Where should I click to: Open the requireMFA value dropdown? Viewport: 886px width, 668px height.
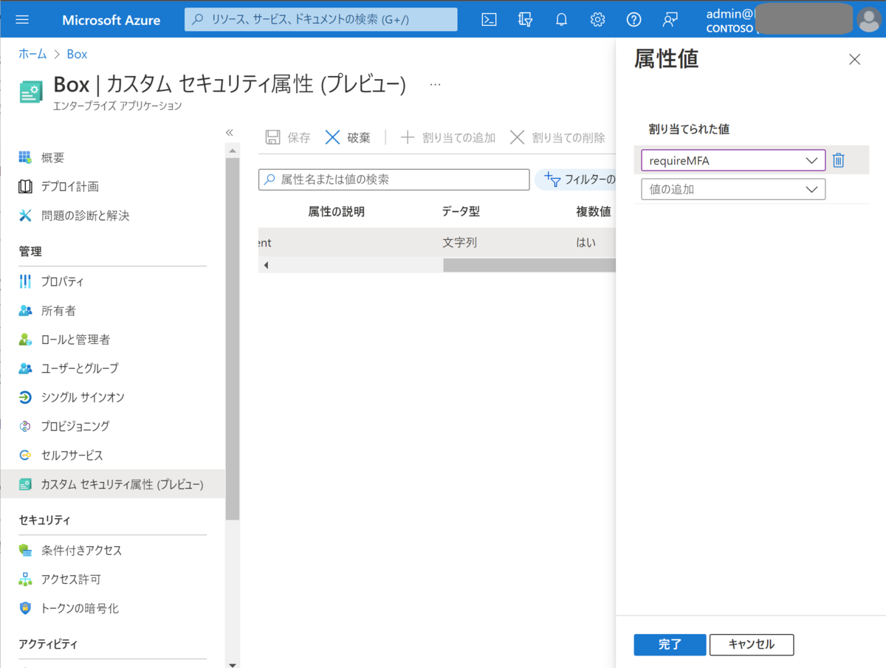click(x=732, y=160)
